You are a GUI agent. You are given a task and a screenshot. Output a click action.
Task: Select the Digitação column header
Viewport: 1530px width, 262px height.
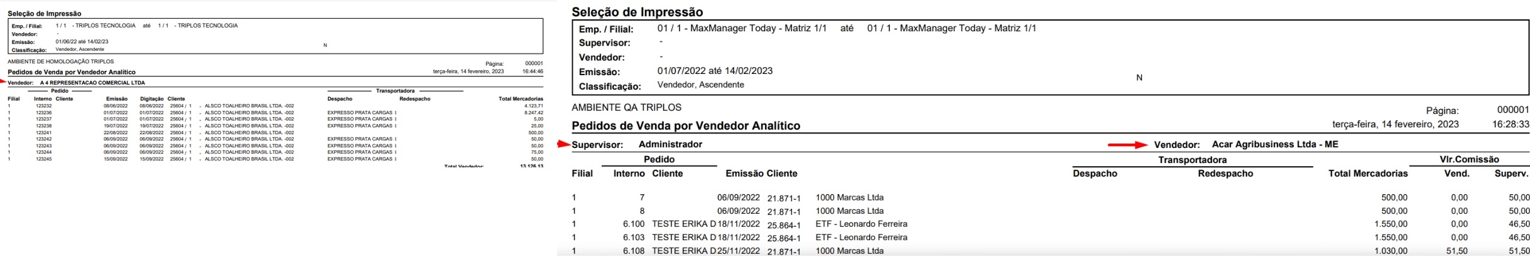tap(151, 99)
